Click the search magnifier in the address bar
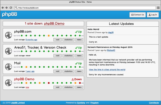The image size is (161, 105). [x=16, y=8]
